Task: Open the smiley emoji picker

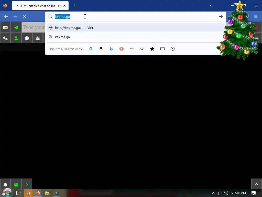Action: (27, 38)
